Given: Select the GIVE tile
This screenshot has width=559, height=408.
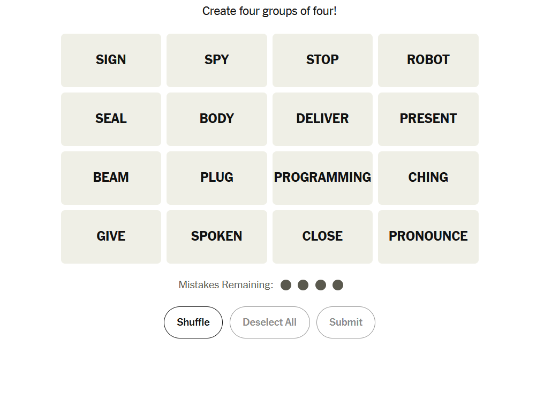Looking at the screenshot, I should pyautogui.click(x=111, y=236).
